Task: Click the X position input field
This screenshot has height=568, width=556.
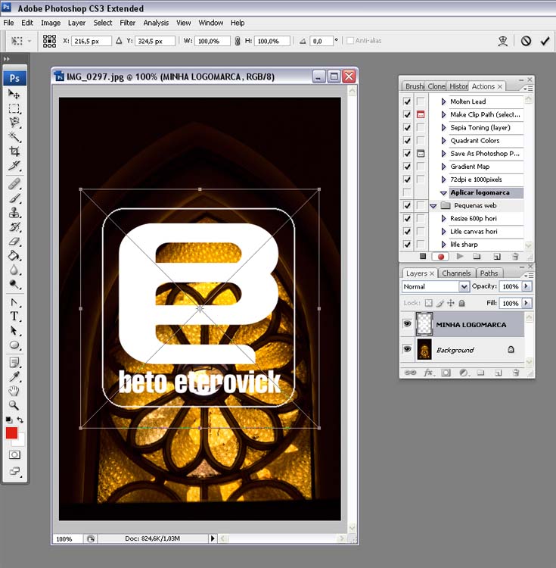Action: 91,41
